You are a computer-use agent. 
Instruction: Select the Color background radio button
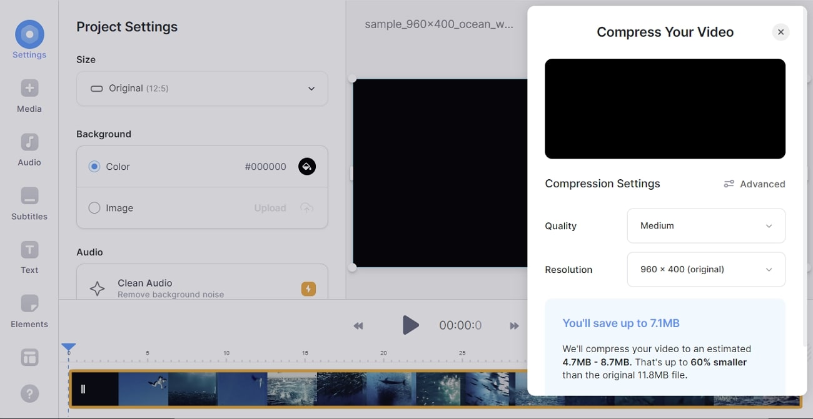[94, 167]
